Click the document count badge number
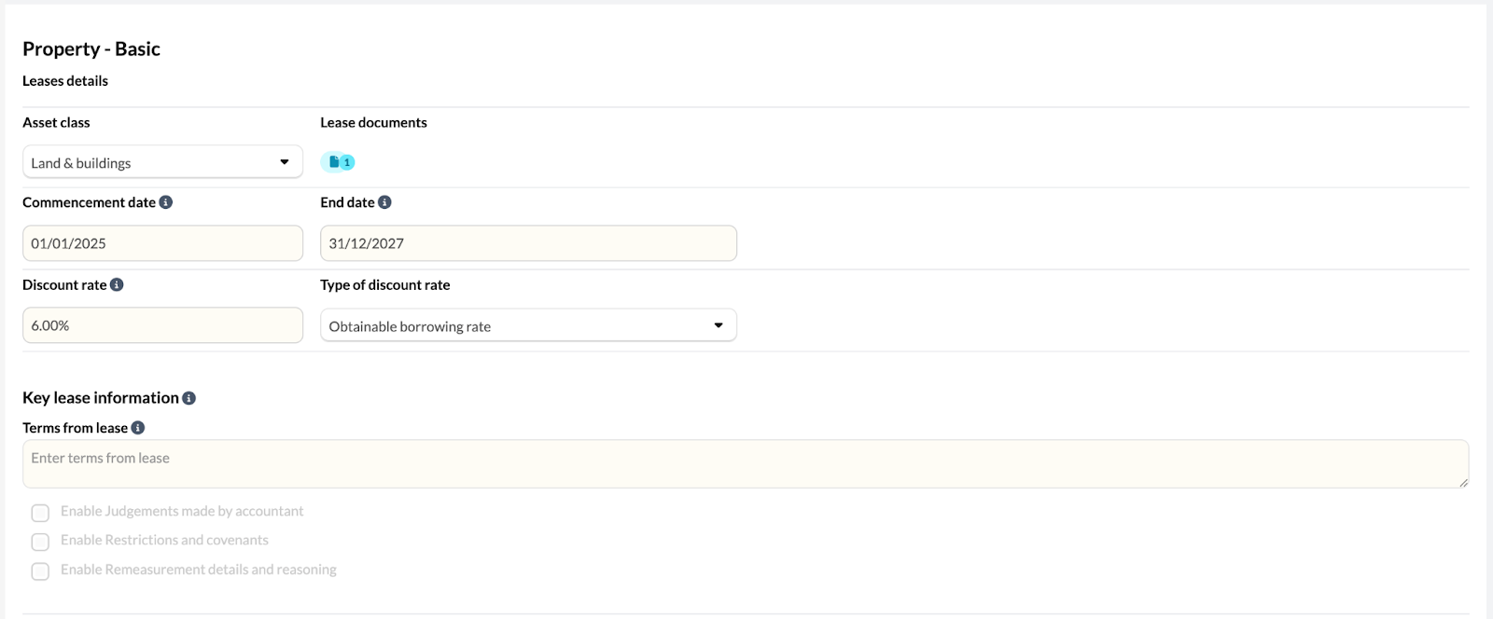This screenshot has height=619, width=1493. click(347, 162)
